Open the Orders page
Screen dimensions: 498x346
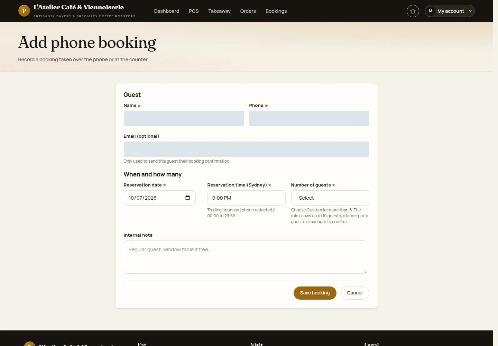tap(248, 11)
